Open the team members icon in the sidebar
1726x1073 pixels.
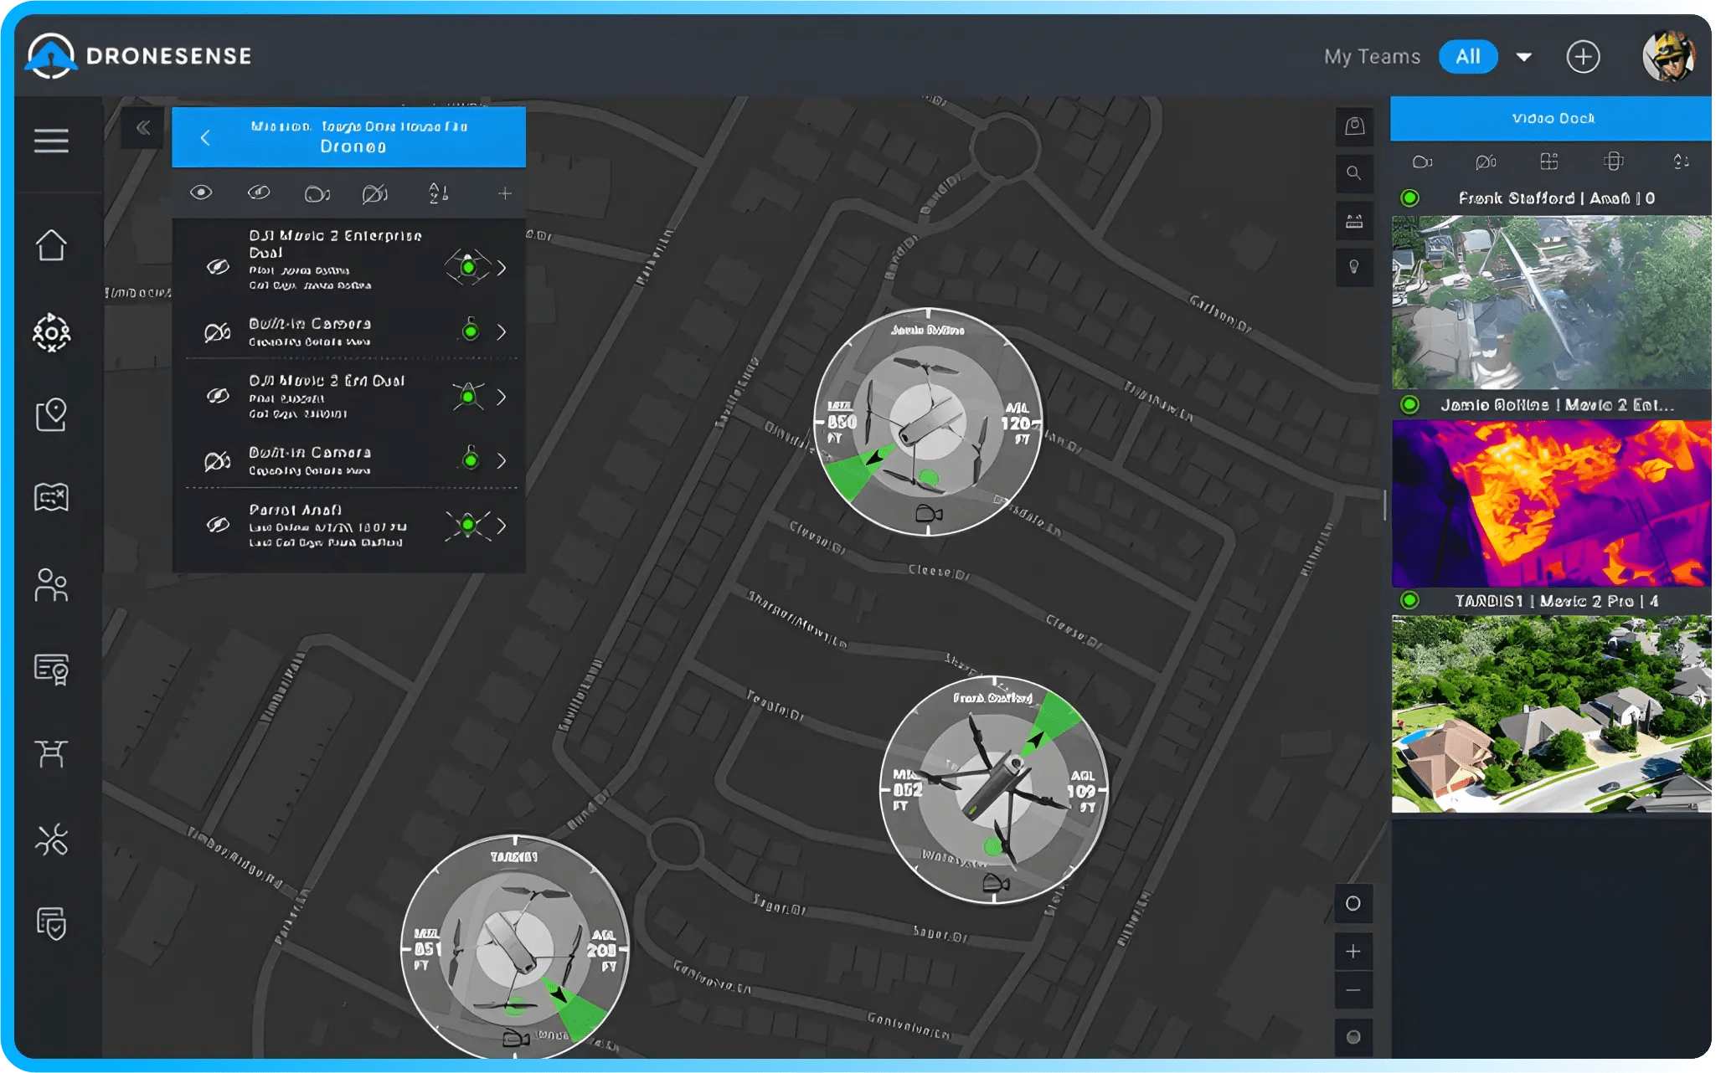[52, 586]
